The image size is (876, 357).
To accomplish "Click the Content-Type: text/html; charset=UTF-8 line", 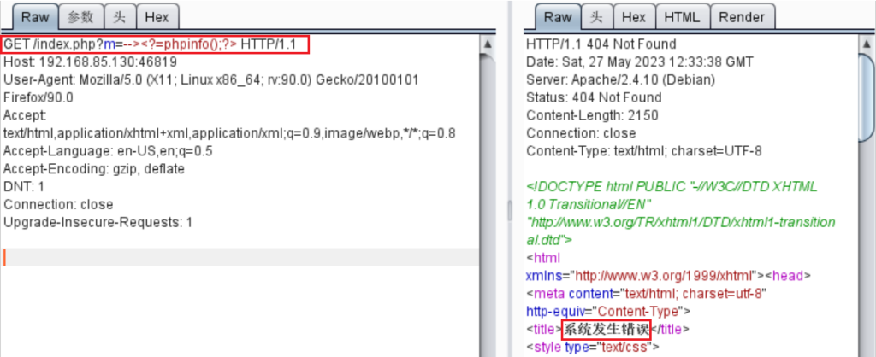I will [x=644, y=151].
